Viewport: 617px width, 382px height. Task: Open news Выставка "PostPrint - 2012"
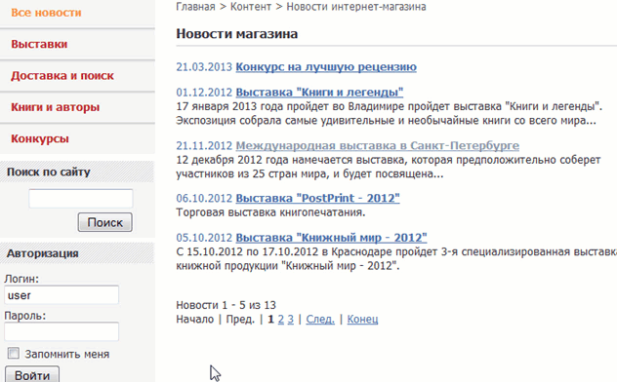click(317, 198)
